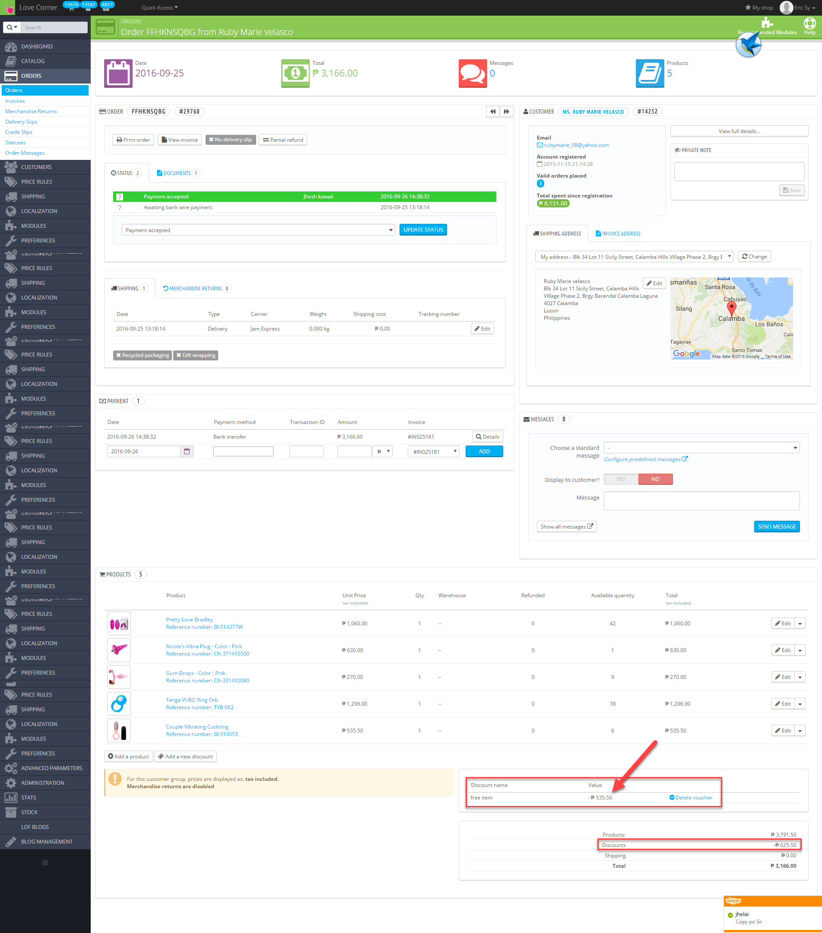Open the payment currency dropdown

tap(382, 452)
